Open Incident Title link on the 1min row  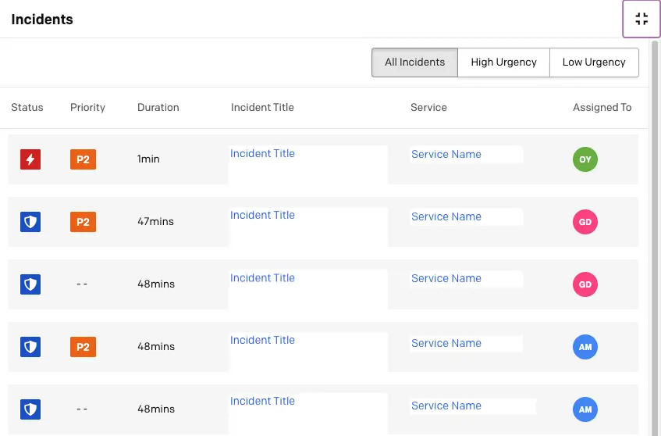(x=262, y=153)
